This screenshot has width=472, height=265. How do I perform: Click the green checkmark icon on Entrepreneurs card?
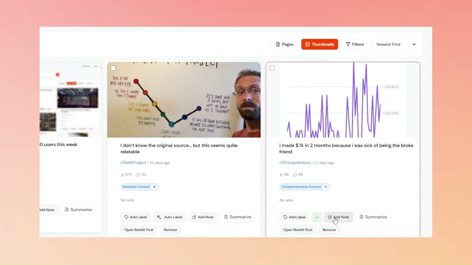point(316,217)
